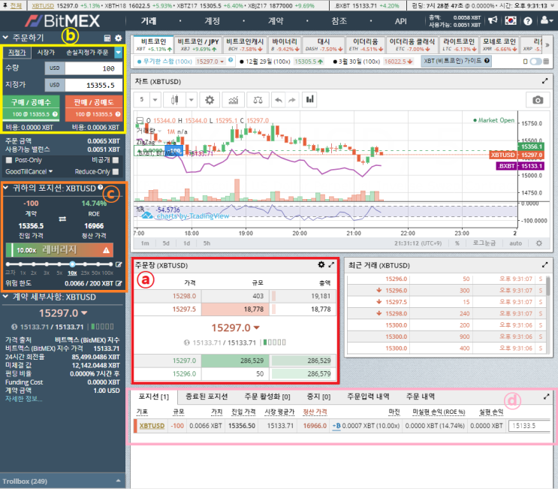
Task: Take chart snapshot with camera icon
Action: coord(538,100)
